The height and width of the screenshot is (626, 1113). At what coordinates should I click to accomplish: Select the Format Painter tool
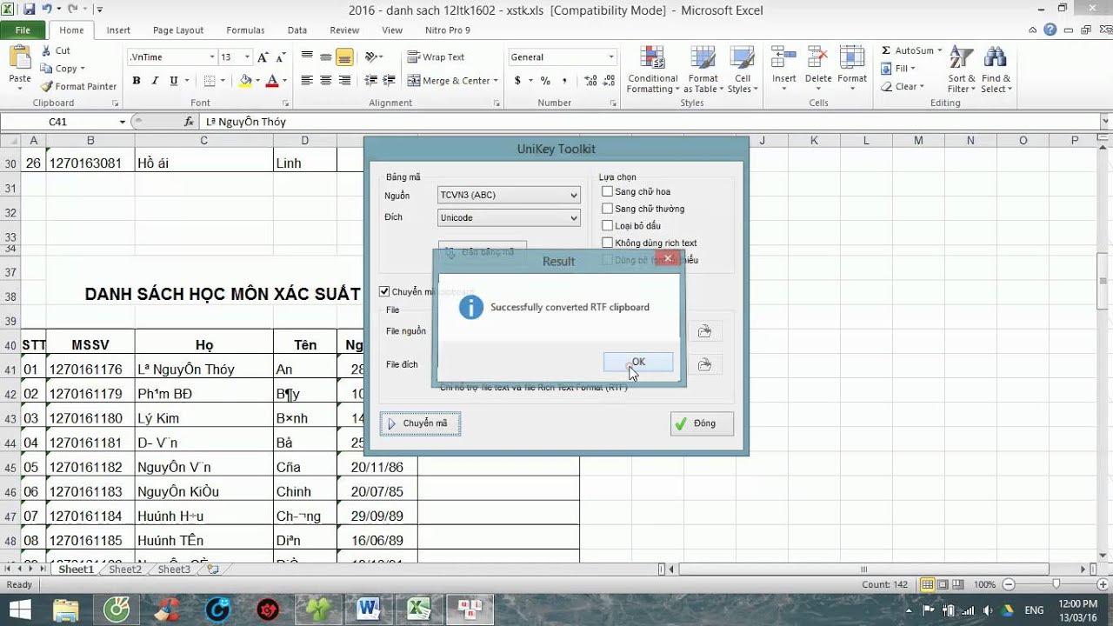tap(78, 86)
